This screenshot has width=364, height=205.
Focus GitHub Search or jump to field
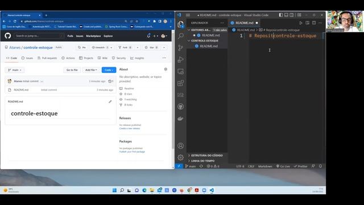[x=39, y=36]
